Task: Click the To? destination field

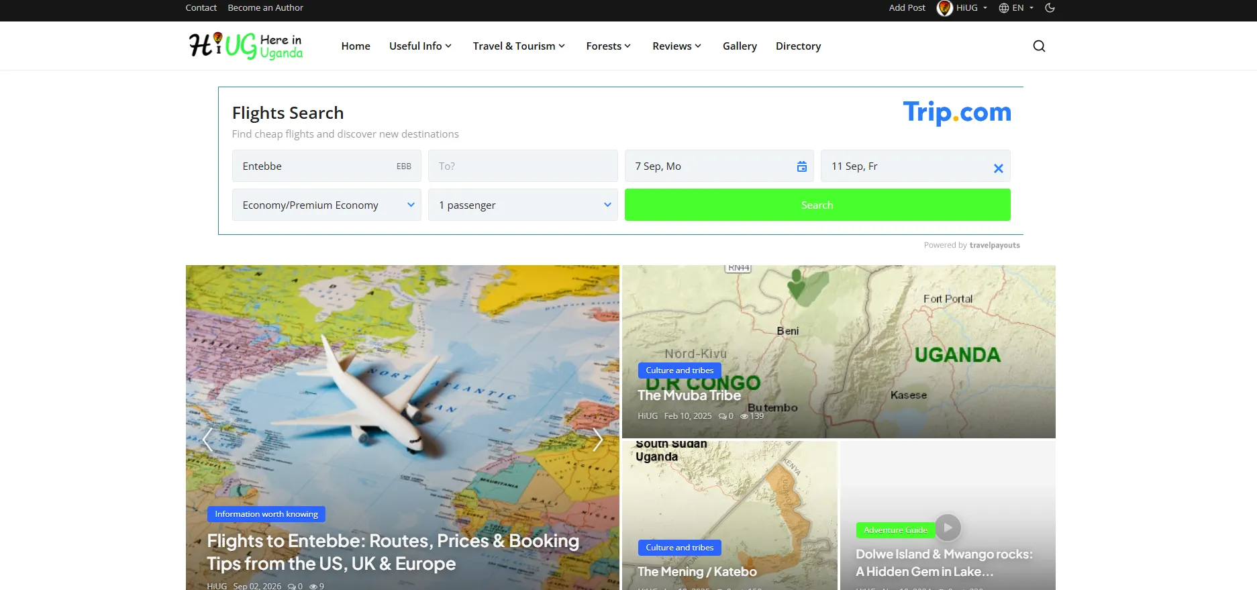Action: (x=523, y=166)
